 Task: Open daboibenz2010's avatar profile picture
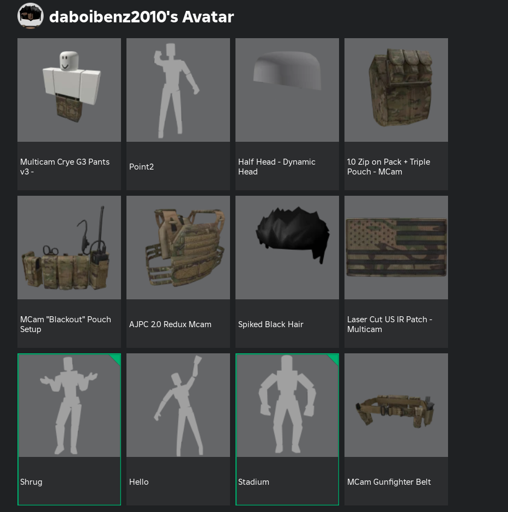coord(31,16)
